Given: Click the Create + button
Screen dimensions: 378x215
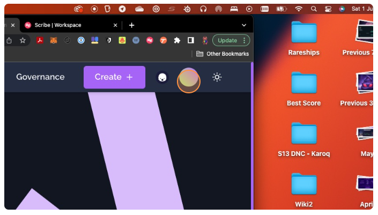Looking at the screenshot, I should coord(115,77).
